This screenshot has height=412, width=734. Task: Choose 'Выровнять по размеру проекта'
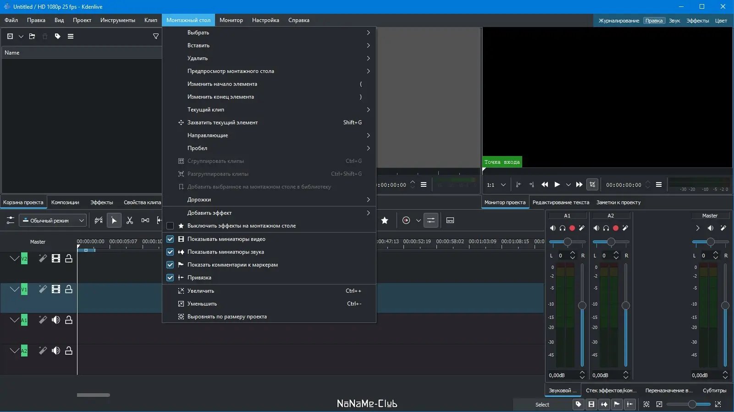(x=227, y=317)
